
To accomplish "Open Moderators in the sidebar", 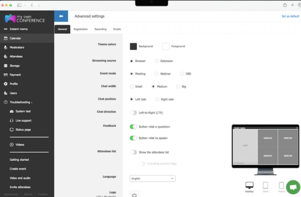I will pos(17,47).
